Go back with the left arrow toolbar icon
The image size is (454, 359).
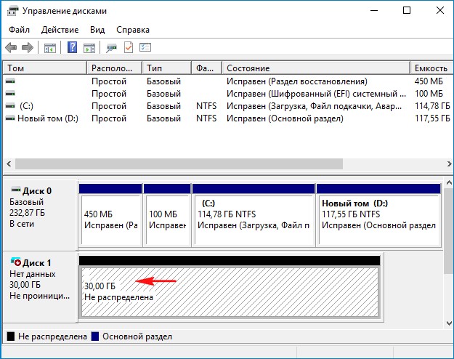(x=11, y=47)
